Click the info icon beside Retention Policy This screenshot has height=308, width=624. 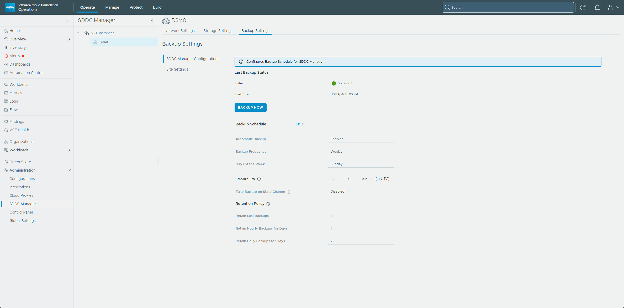pyautogui.click(x=268, y=204)
